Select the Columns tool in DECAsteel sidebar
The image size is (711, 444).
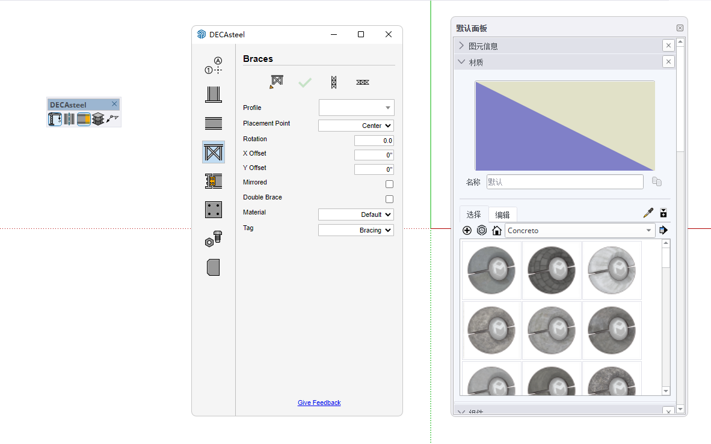(214, 94)
